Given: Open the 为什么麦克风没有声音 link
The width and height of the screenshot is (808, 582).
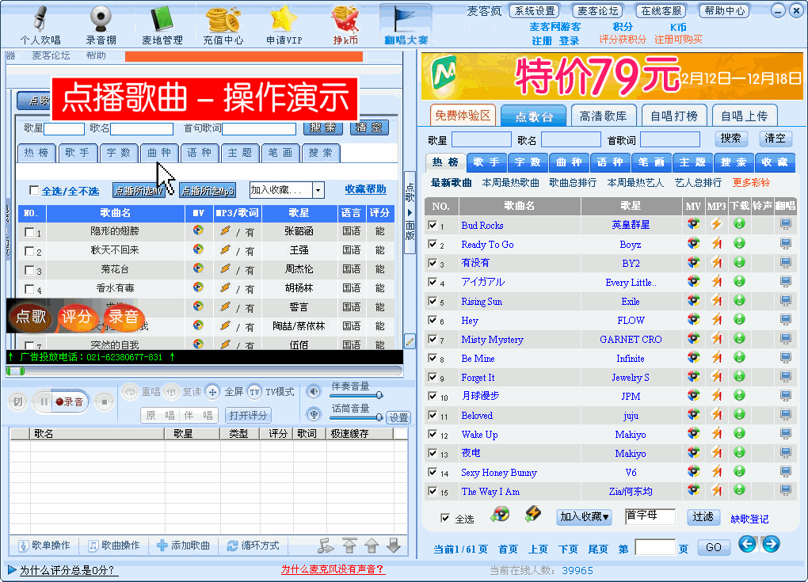Looking at the screenshot, I should (x=333, y=569).
